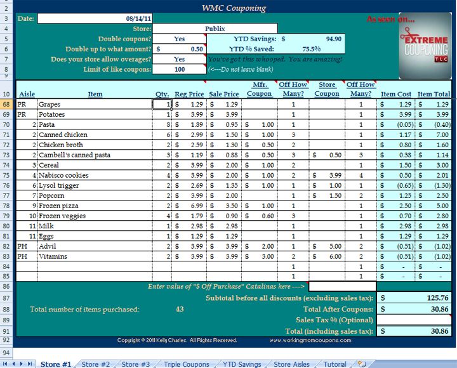Select the Sales Tax % optional field
Viewport: 457px width, 368px height.
(x=414, y=320)
